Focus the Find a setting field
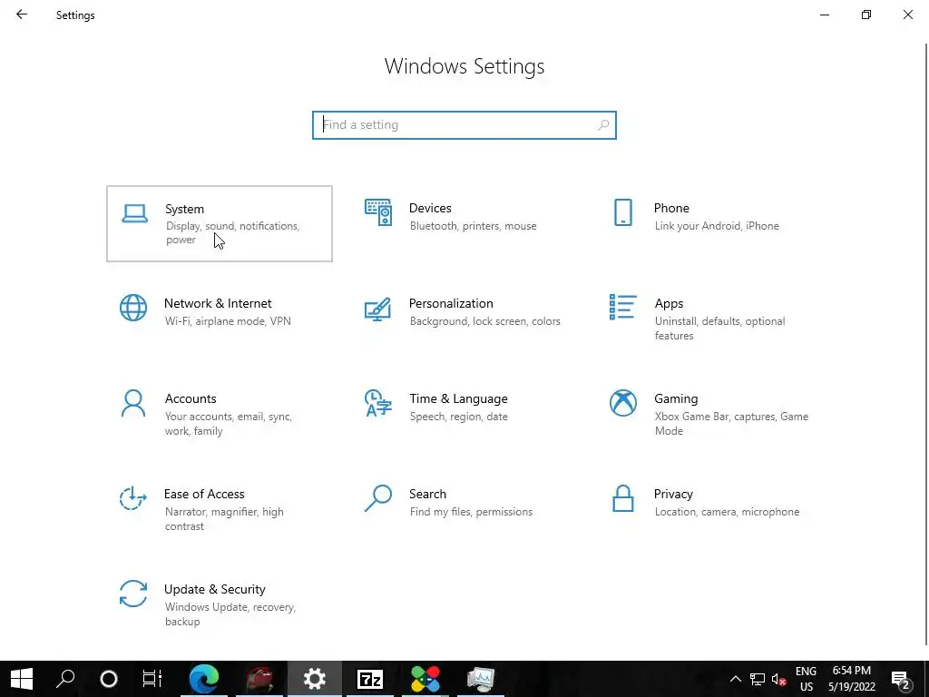The width and height of the screenshot is (929, 697). pos(464,125)
